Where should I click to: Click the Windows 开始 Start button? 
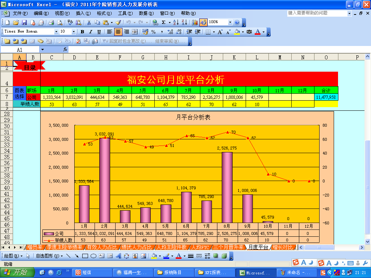pos(17,273)
